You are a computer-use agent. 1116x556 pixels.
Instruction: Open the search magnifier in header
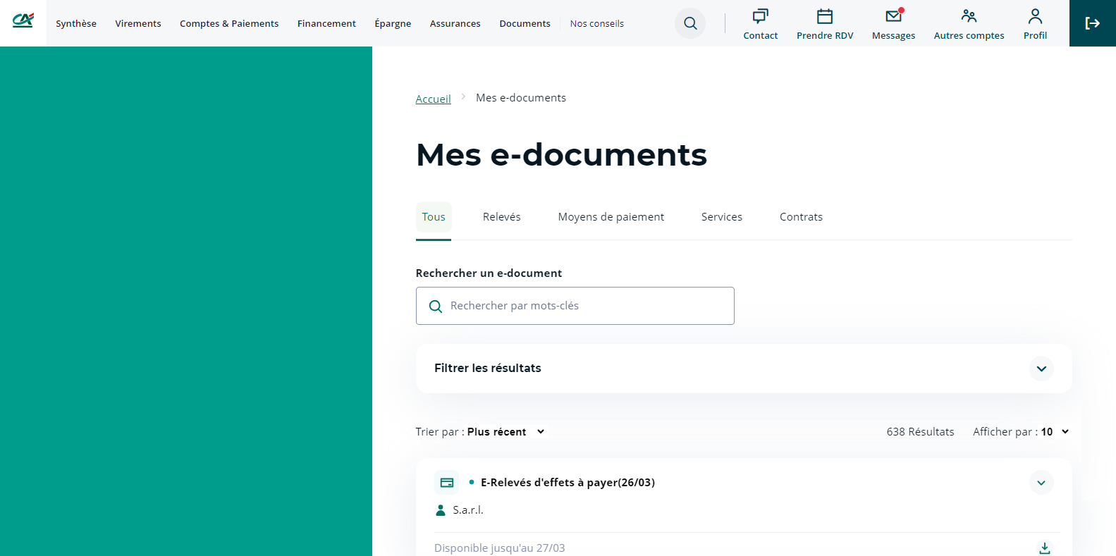(690, 23)
